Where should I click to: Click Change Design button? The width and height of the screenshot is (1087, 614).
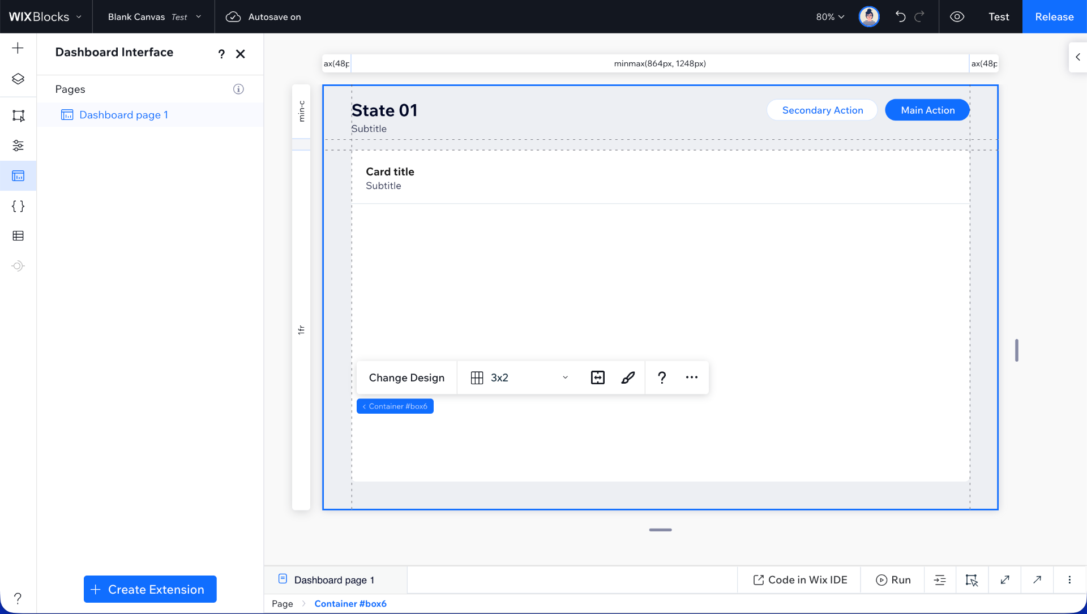pyautogui.click(x=406, y=377)
